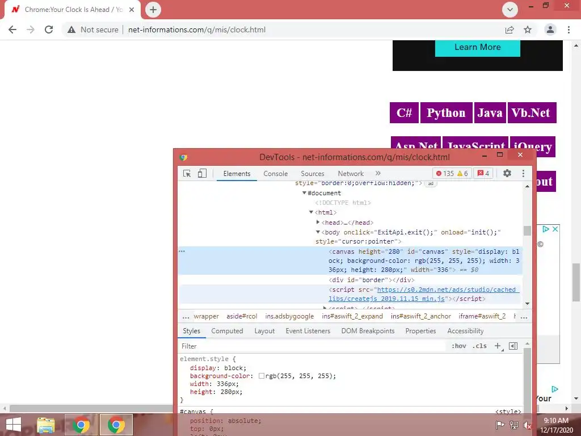Viewport: 581px width, 436px height.
Task: Toggle the .cls class editor
Action: pos(479,346)
